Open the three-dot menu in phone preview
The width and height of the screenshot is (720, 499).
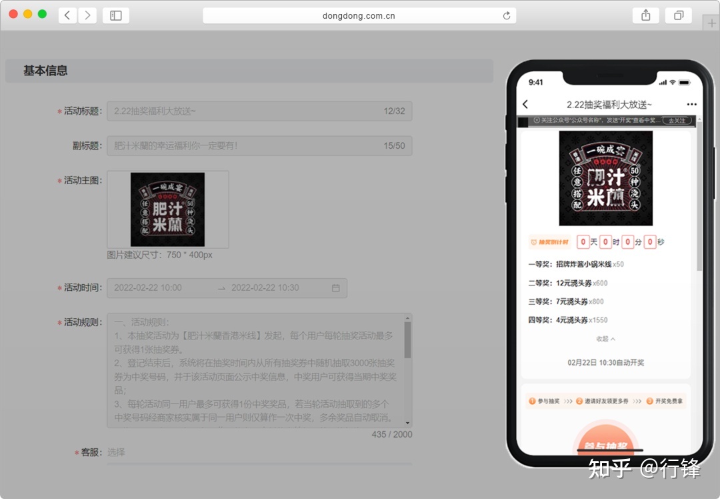(691, 105)
